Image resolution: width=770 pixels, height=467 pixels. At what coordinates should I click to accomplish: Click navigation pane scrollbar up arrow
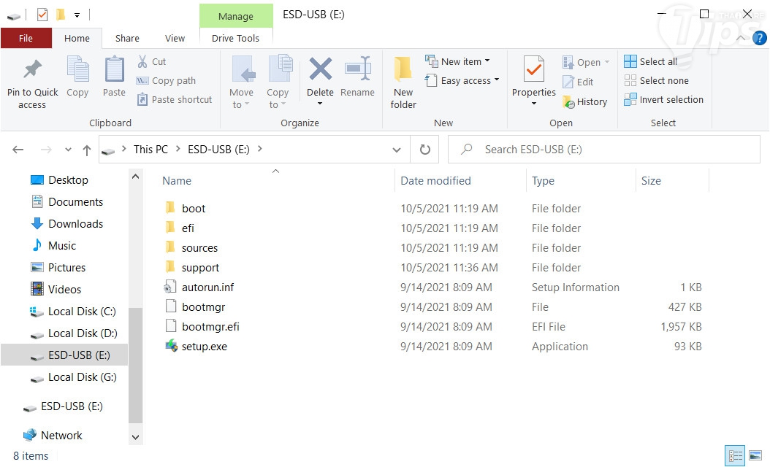[x=136, y=177]
